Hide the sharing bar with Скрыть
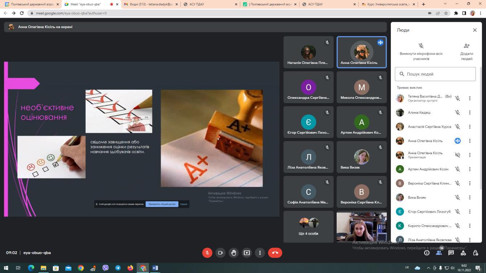This screenshot has width=486, height=273. point(184,204)
